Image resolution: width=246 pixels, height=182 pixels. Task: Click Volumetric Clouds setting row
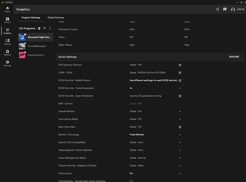(151, 29)
